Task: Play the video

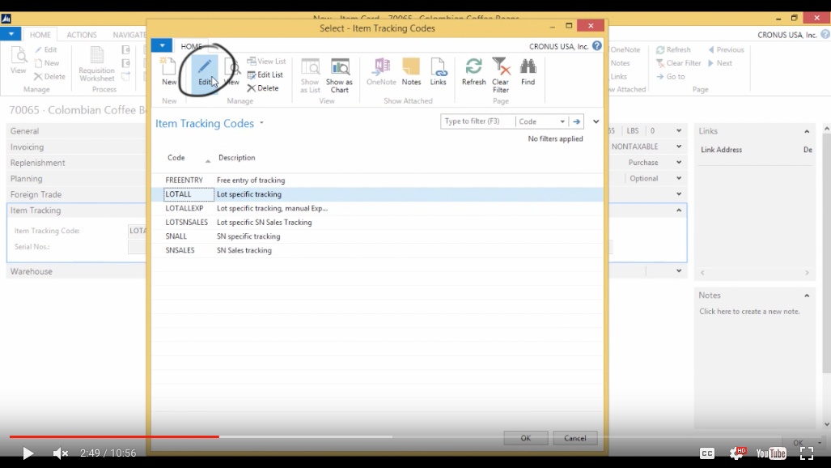Action: pyautogui.click(x=28, y=453)
